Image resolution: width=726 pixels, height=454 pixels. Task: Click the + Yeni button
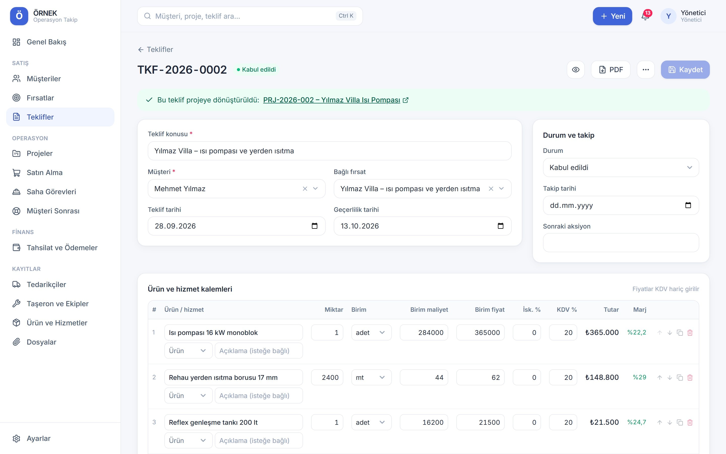tap(612, 16)
